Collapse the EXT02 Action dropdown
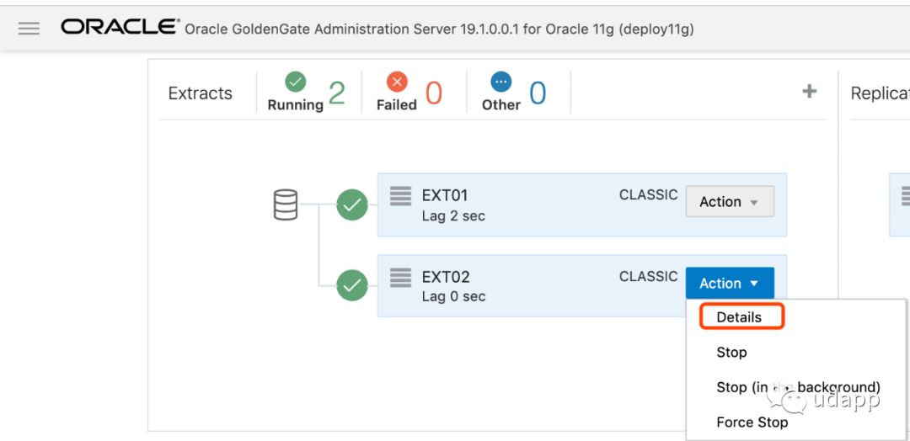Viewport: 910px width, 441px height. pos(729,284)
